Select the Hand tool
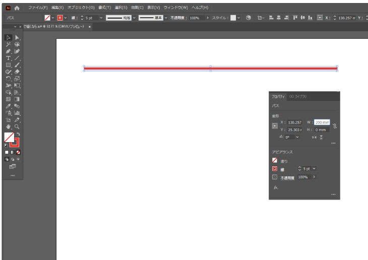The width and height of the screenshot is (368, 260). click(9, 127)
